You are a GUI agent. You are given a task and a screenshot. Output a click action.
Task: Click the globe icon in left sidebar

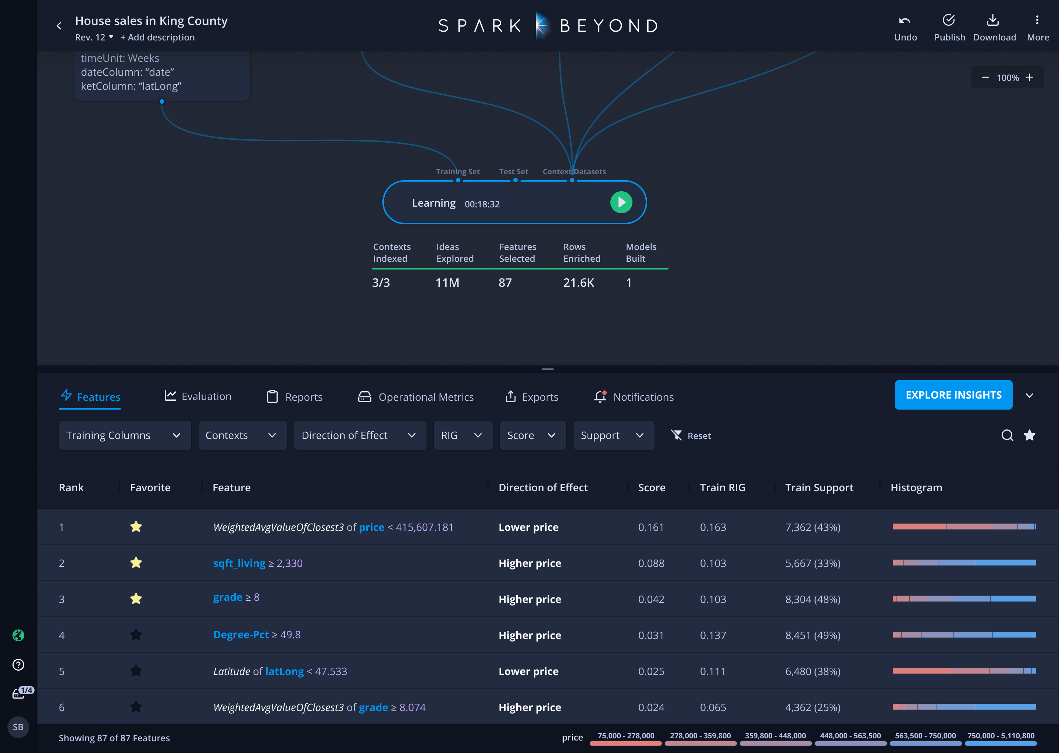18,635
